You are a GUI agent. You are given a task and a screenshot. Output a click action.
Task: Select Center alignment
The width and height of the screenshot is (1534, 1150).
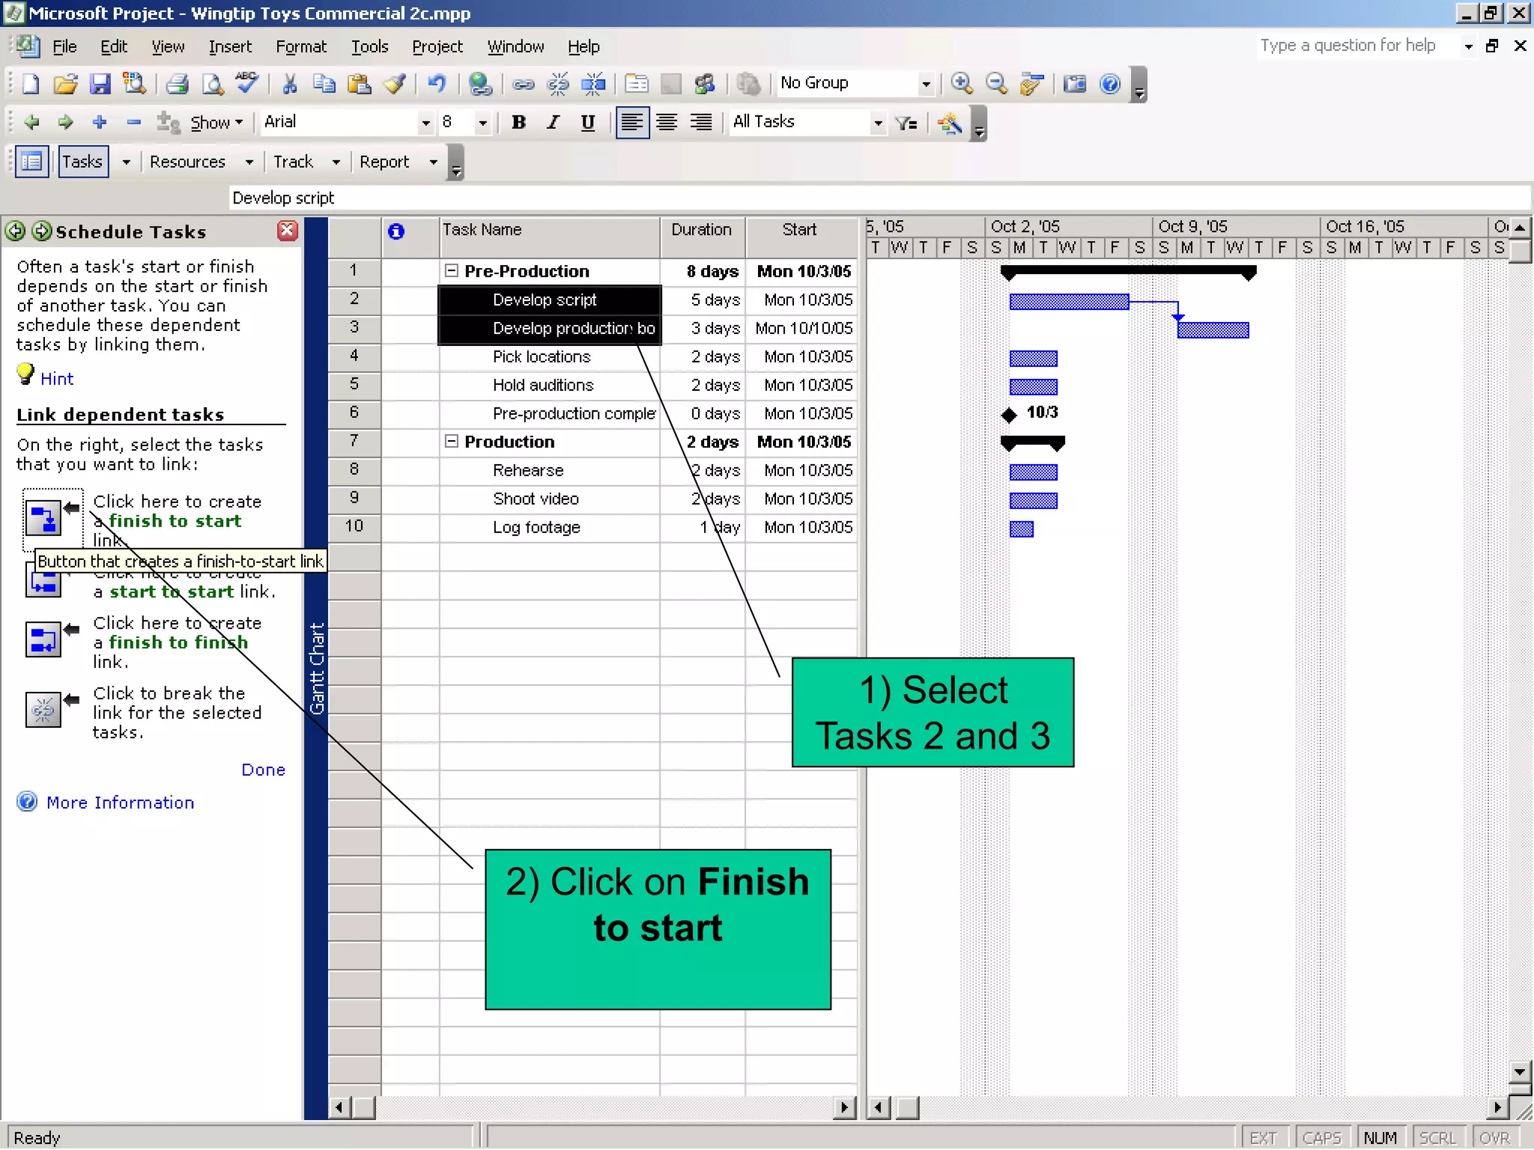667,123
